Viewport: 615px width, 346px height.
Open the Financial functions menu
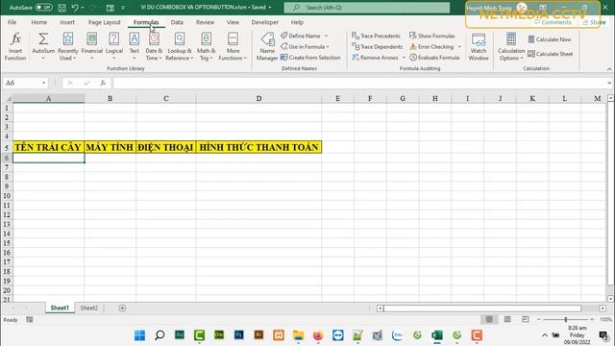92,46
